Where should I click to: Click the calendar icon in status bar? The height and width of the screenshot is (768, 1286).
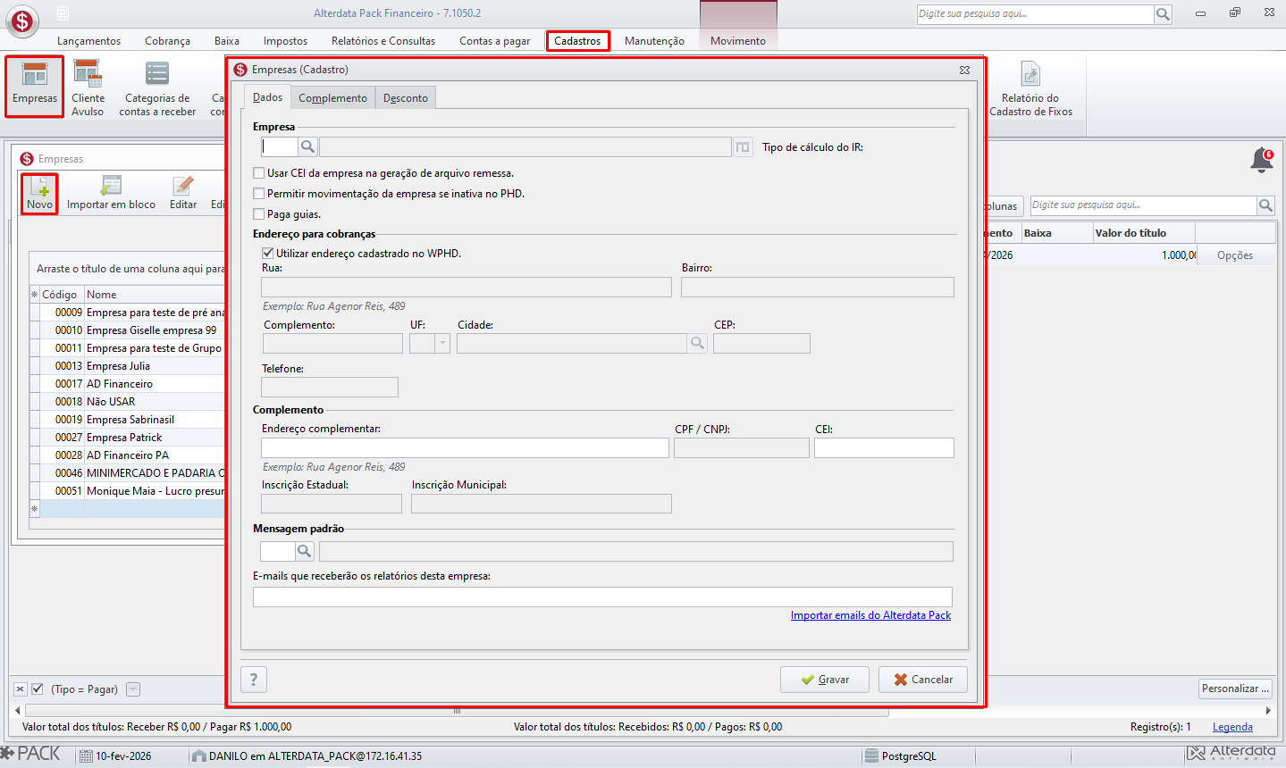pos(86,755)
